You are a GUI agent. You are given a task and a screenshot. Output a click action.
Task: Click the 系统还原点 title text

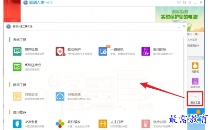33,65
